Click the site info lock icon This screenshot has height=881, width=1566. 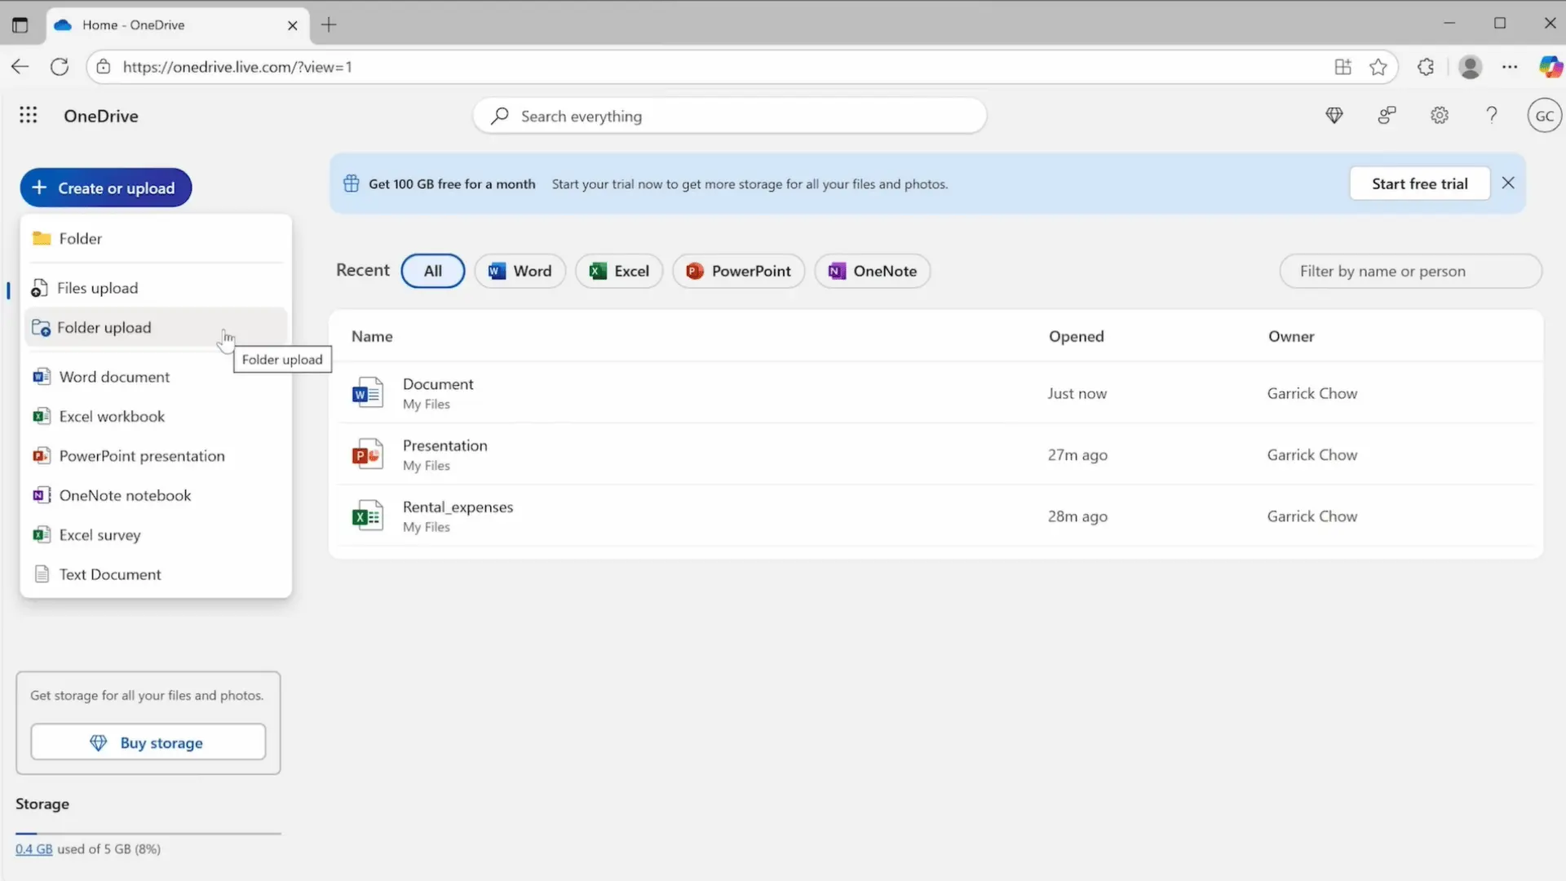click(x=104, y=67)
